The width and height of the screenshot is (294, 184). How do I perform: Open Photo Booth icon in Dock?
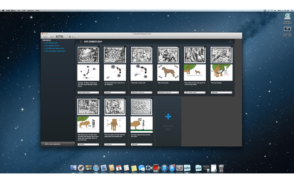157,168
